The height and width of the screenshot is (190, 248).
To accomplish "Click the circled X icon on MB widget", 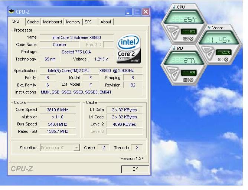I will click(x=191, y=80).
